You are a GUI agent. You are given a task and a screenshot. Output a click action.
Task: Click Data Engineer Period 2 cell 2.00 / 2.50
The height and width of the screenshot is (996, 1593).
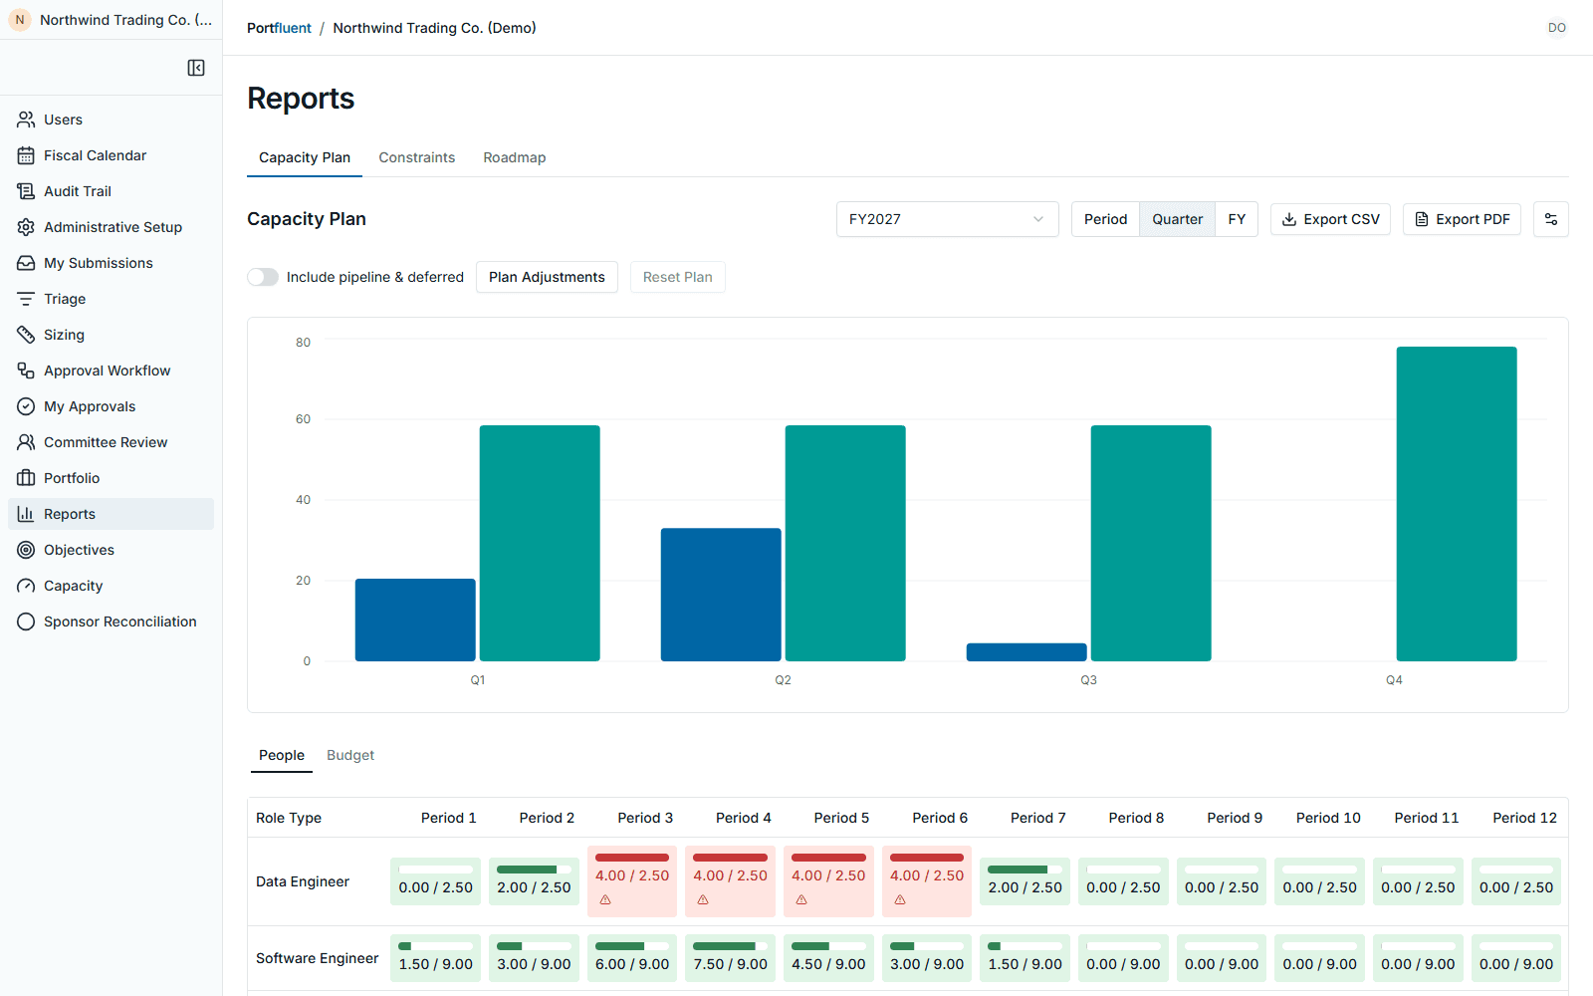[534, 881]
